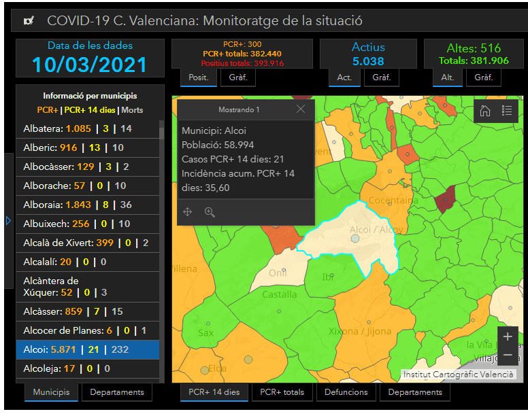
Task: Select the Posit. tab under PCR+ panel
Action: click(x=199, y=77)
